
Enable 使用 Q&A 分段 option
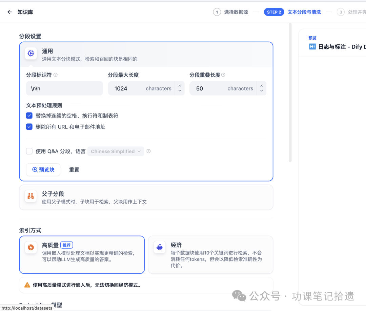coord(29,151)
